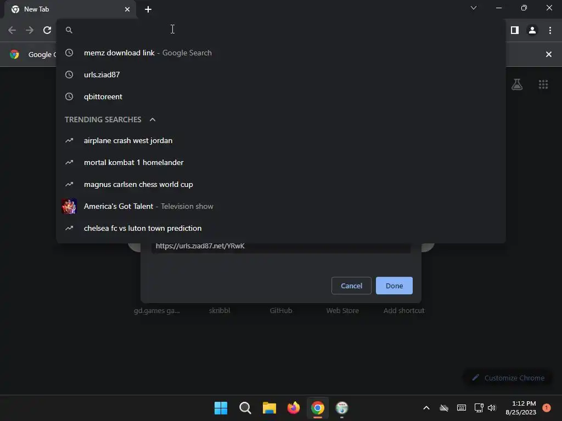Image resolution: width=562 pixels, height=421 pixels.
Task: Reload the page with the refresh icon
Action: pos(47,30)
